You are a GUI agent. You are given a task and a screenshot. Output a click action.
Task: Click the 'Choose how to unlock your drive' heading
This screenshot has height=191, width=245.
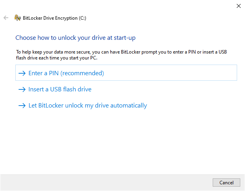tap(76, 38)
